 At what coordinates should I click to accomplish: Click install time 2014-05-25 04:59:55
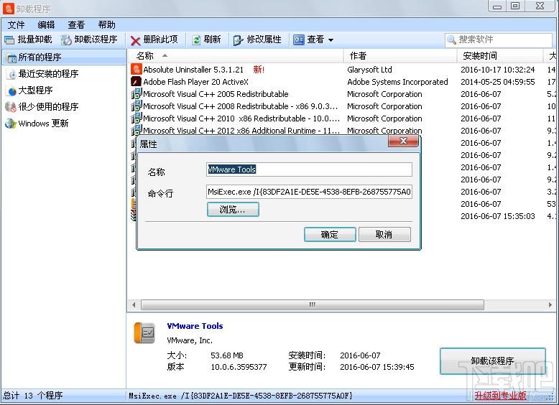[498, 82]
